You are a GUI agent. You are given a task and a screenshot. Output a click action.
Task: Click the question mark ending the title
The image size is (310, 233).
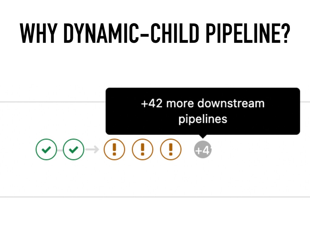tap(285, 33)
